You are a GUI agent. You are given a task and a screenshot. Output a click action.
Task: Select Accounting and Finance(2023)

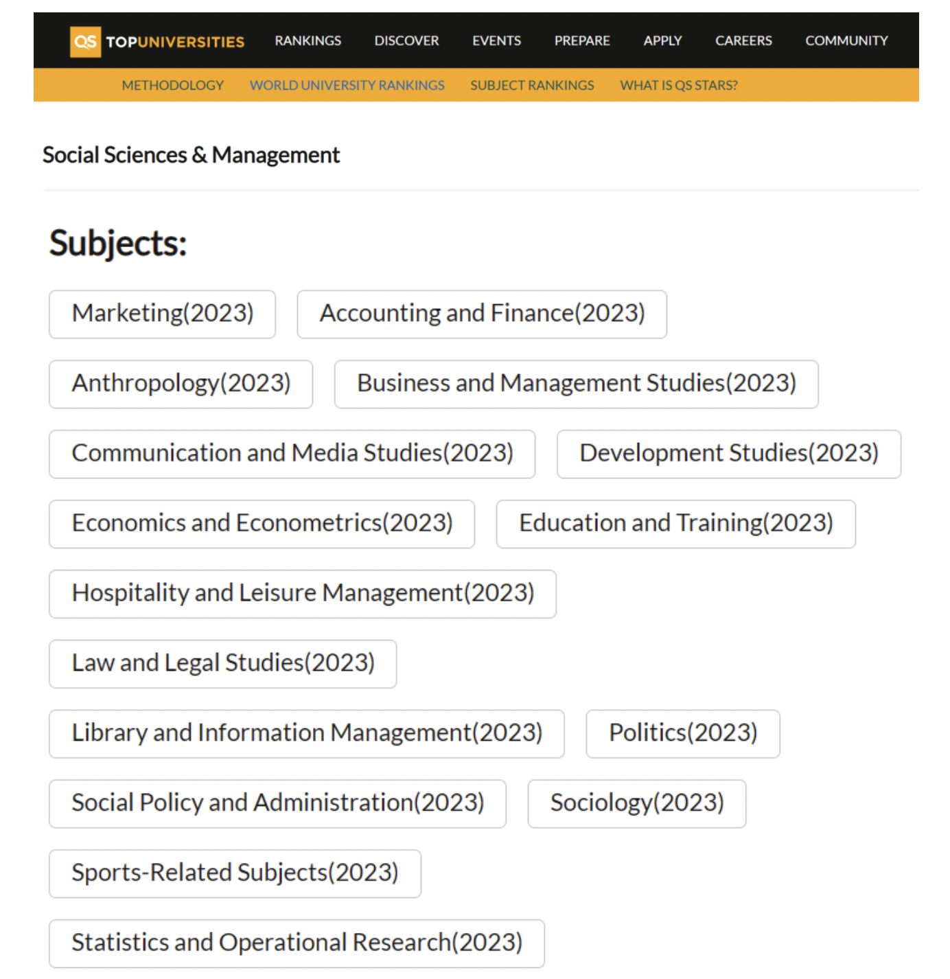[482, 314]
